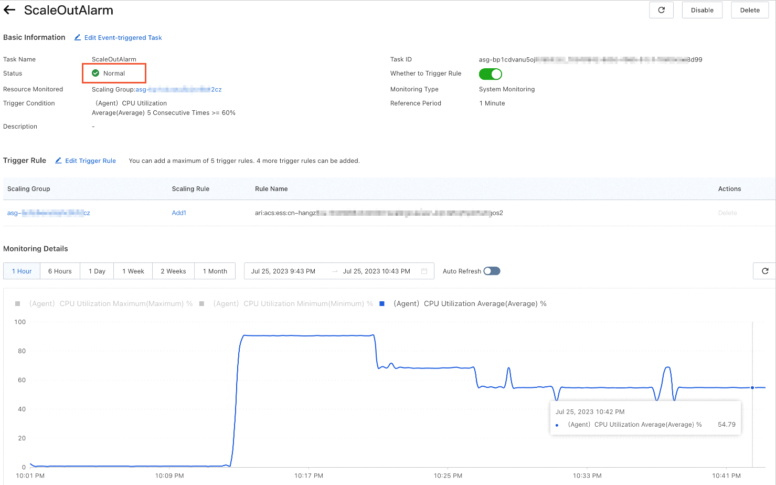Switch to the 1 Week time range
776x485 pixels.
pyautogui.click(x=133, y=271)
